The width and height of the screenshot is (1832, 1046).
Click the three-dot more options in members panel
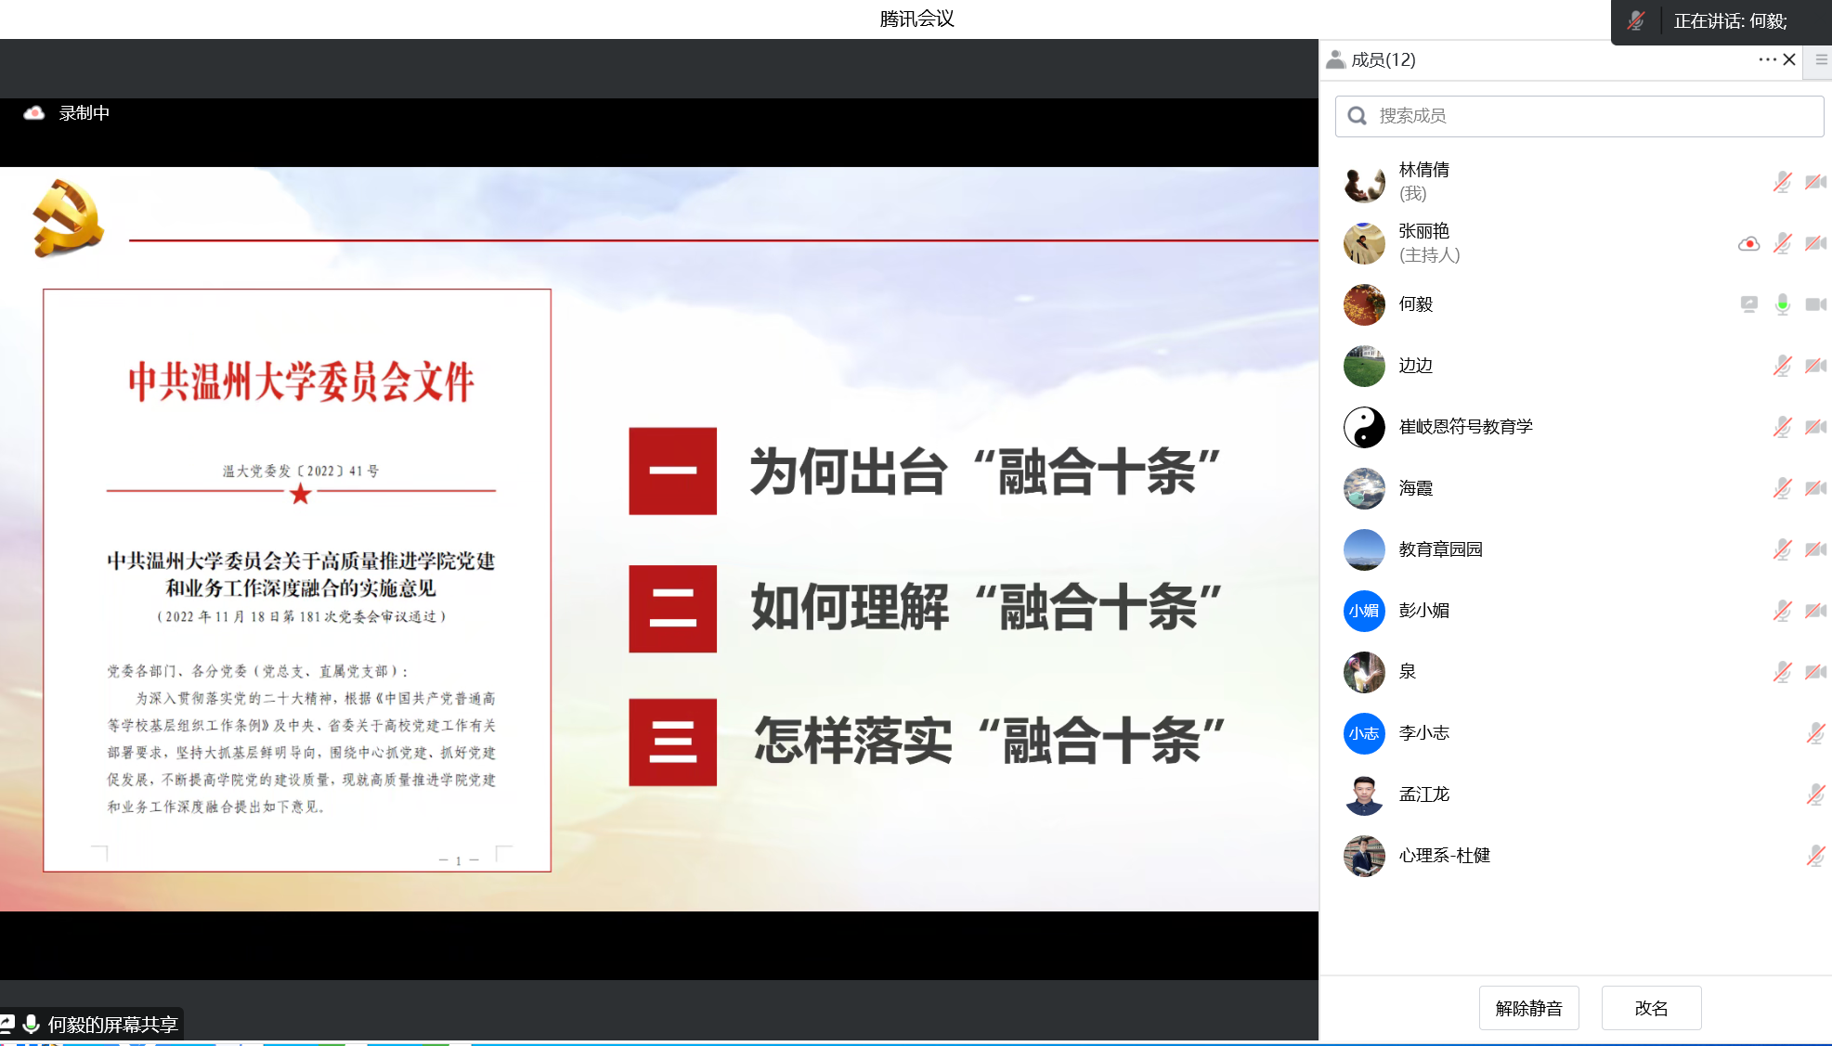pos(1766,59)
